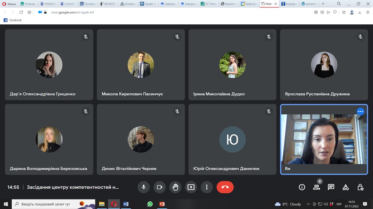Reload the current page
This screenshot has width=373, height=209.
(x=21, y=12)
